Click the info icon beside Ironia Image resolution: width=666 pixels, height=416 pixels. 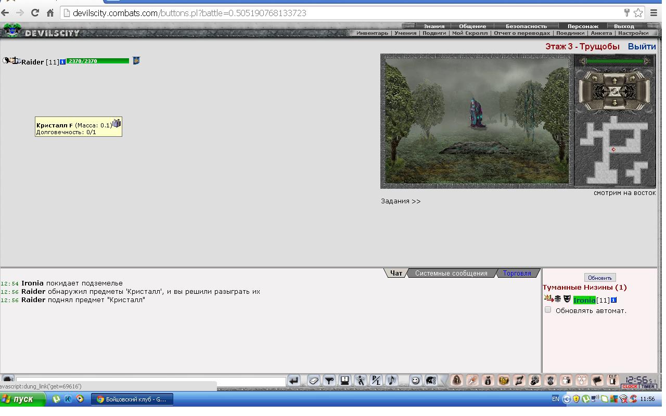tap(613, 300)
